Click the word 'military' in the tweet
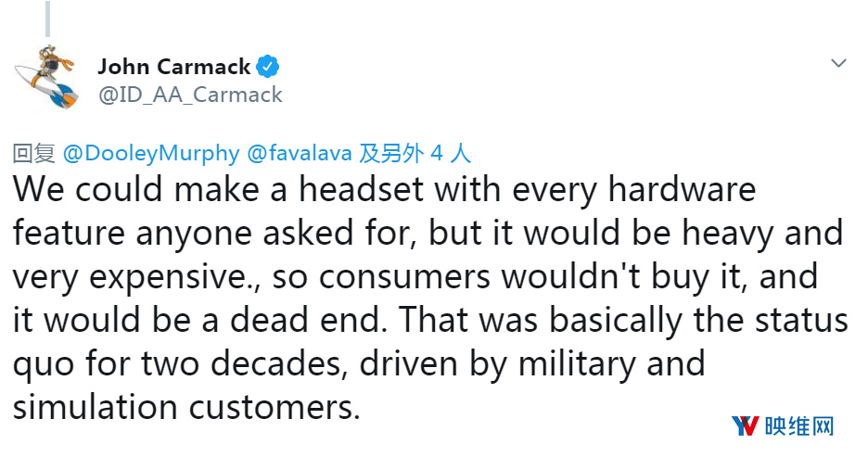 point(577,364)
